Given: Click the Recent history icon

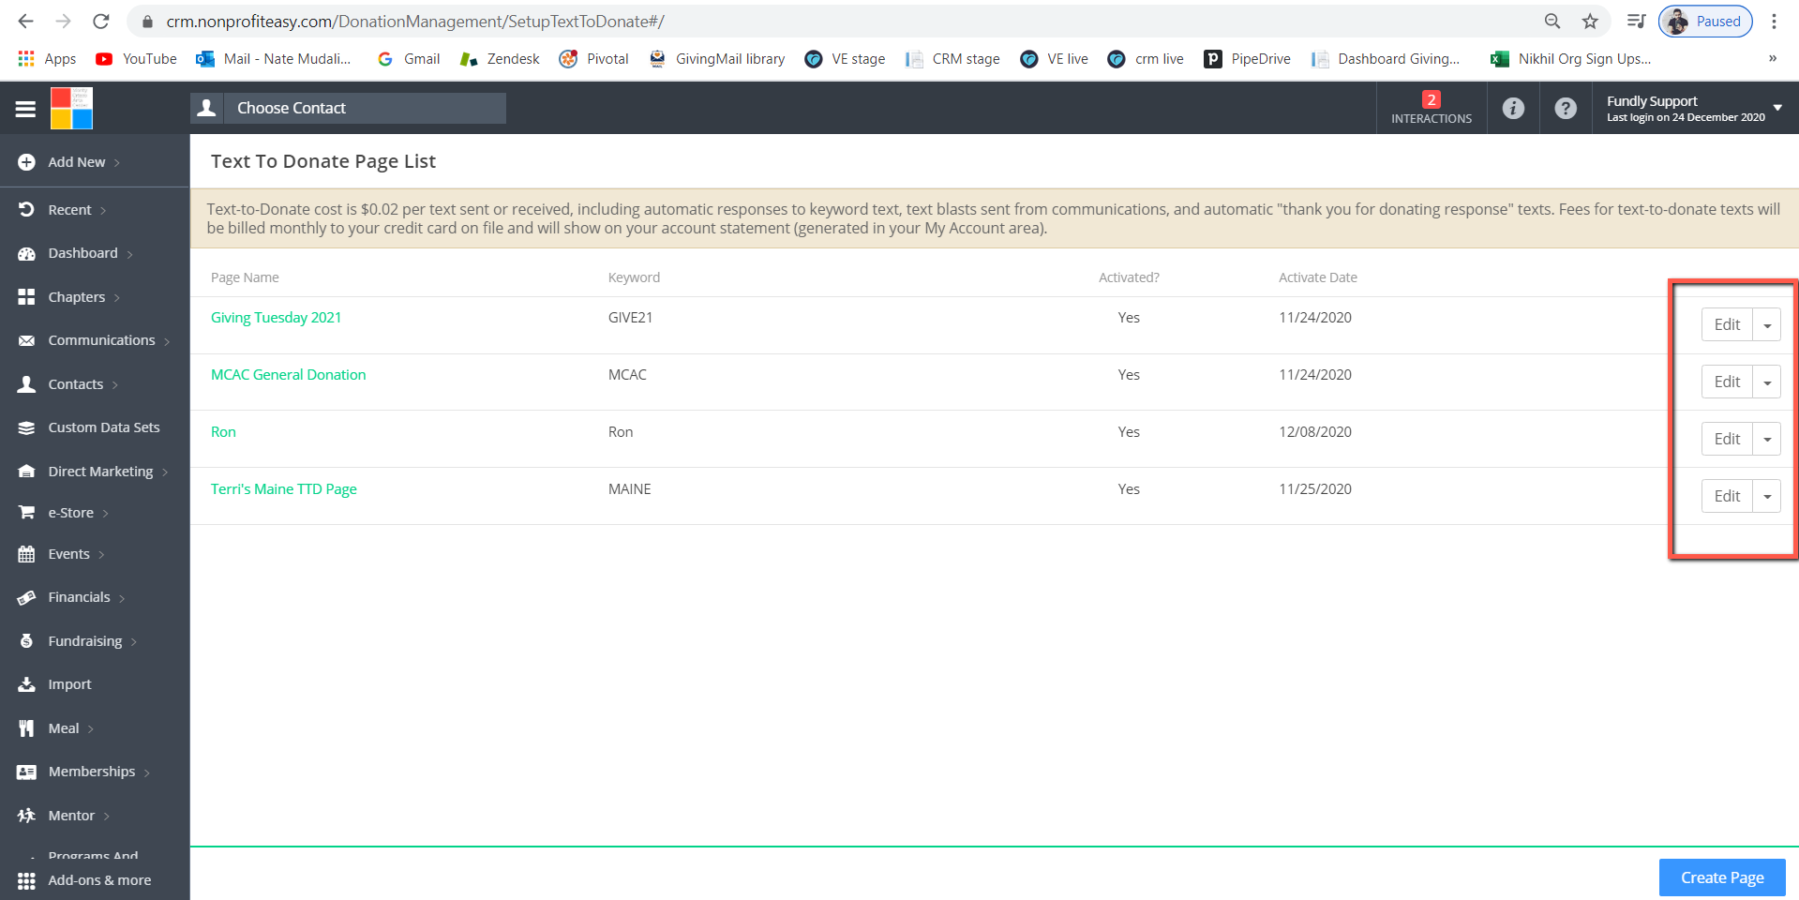Looking at the screenshot, I should pyautogui.click(x=26, y=210).
